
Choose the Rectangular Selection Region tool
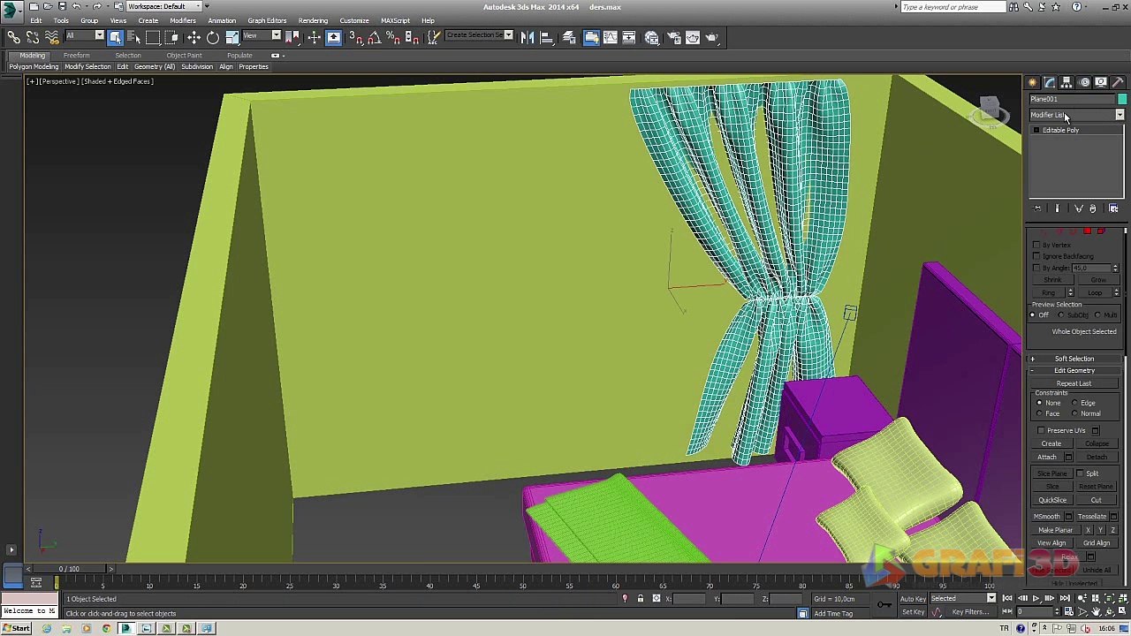tap(154, 37)
